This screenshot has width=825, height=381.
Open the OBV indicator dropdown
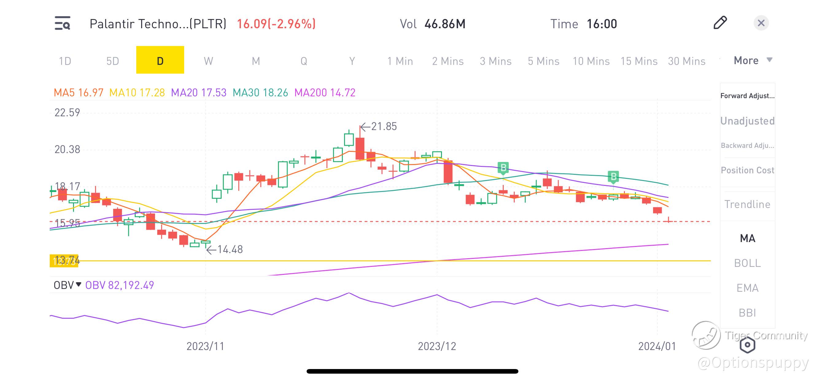[67, 285]
